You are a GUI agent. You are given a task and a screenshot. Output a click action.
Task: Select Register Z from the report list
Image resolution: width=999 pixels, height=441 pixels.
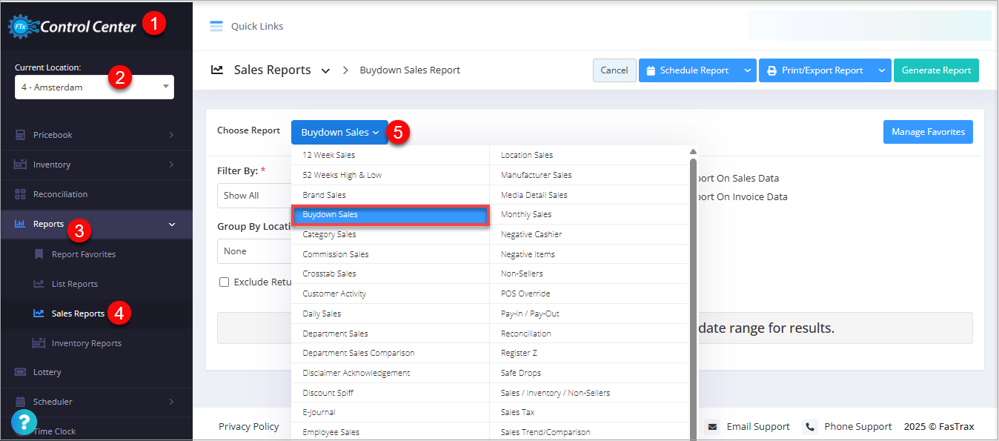point(520,354)
